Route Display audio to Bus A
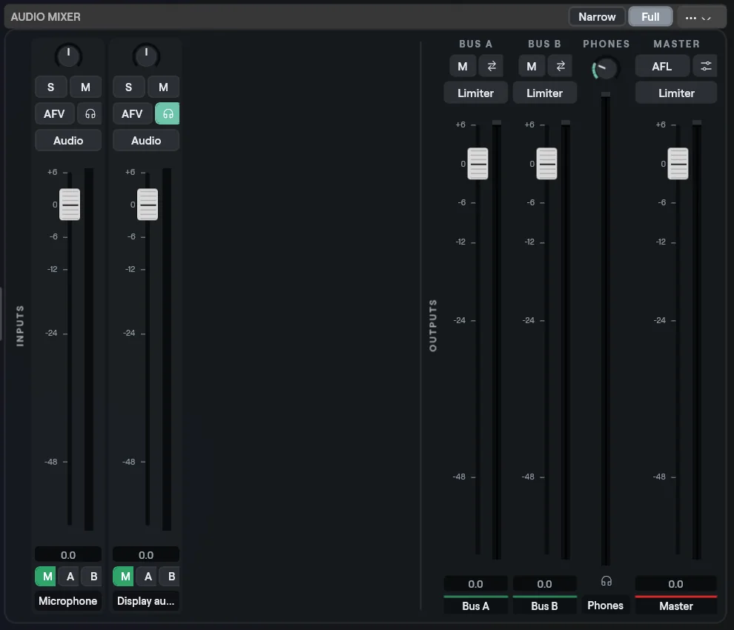This screenshot has height=630, width=734. (148, 576)
